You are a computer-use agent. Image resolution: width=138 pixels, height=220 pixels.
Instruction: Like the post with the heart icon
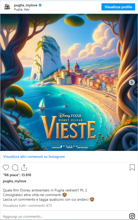(6, 167)
